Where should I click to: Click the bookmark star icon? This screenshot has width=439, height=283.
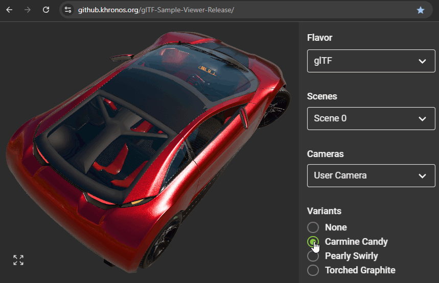click(x=421, y=10)
